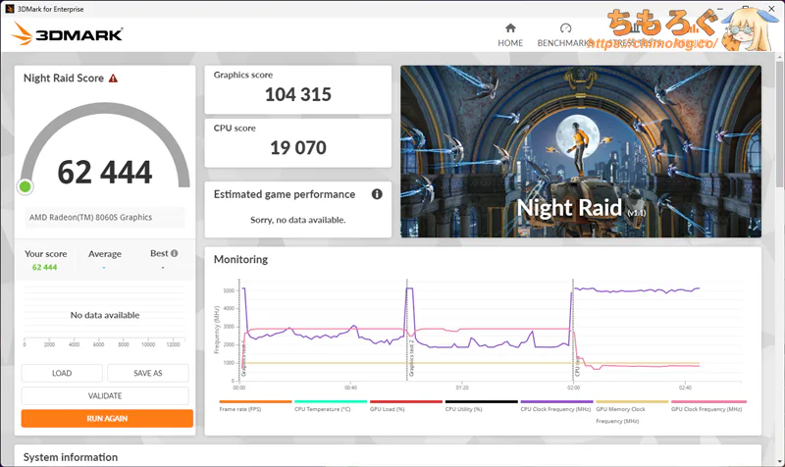Viewport: 785px width, 467px height.
Task: Click the Home icon in the navigation
Action: (x=510, y=28)
